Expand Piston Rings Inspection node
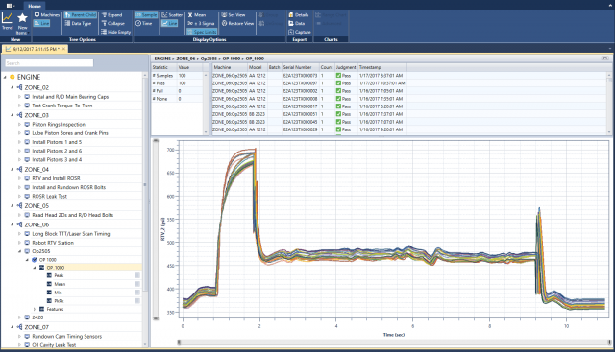The height and width of the screenshot is (352, 615). click(x=19, y=124)
